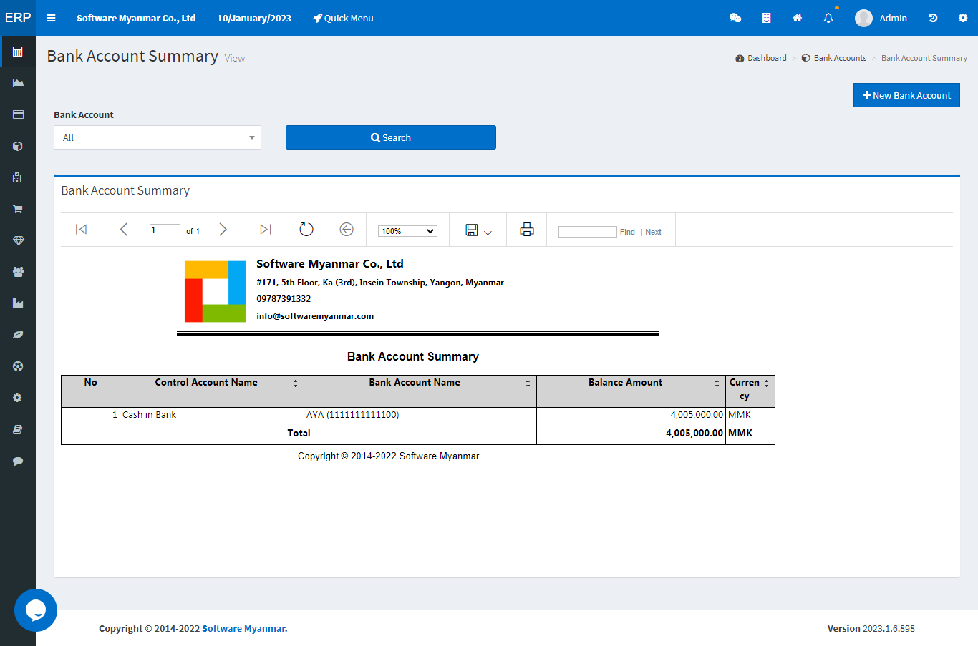The image size is (978, 646).
Task: Click the Find link in report toolbar
Action: click(x=627, y=232)
